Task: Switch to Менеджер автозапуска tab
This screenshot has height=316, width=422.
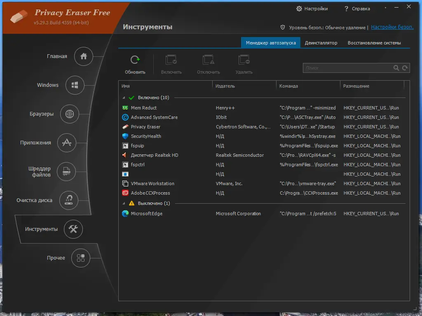Action: coord(271,43)
